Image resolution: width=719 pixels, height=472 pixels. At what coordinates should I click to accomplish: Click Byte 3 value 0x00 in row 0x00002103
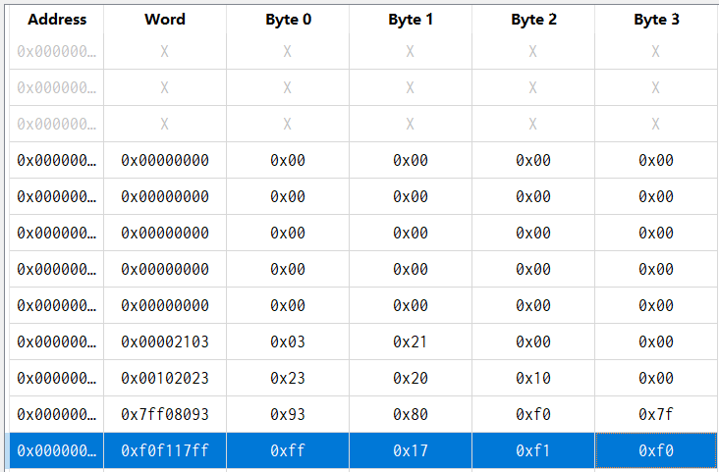pos(656,341)
